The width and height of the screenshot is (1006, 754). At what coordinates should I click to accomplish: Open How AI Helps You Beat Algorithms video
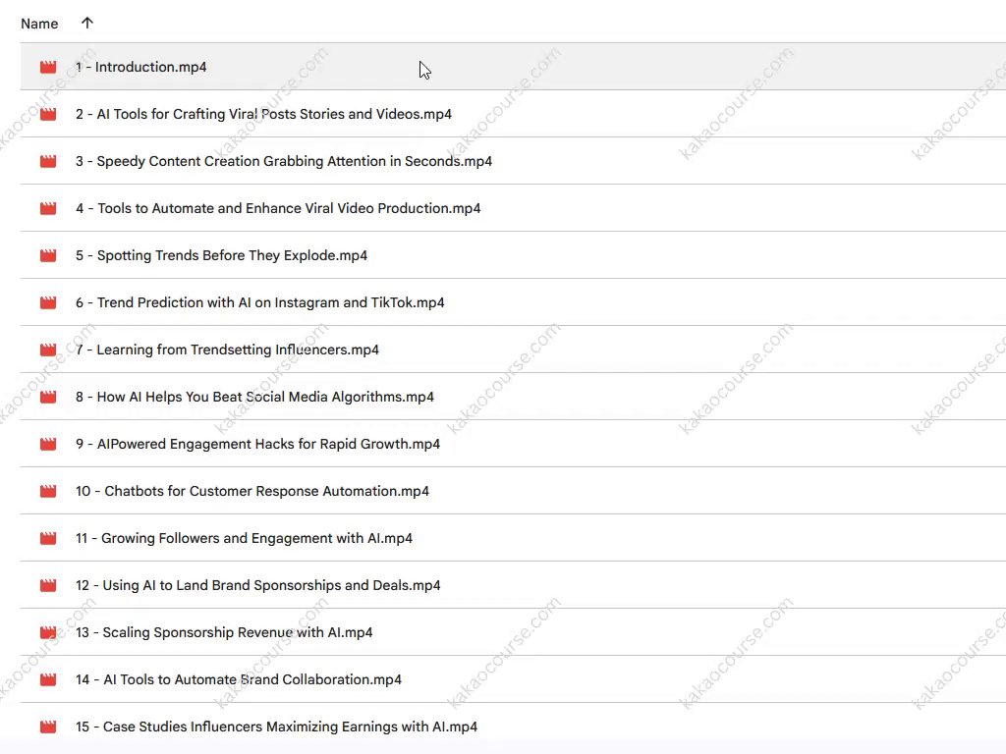(x=254, y=397)
